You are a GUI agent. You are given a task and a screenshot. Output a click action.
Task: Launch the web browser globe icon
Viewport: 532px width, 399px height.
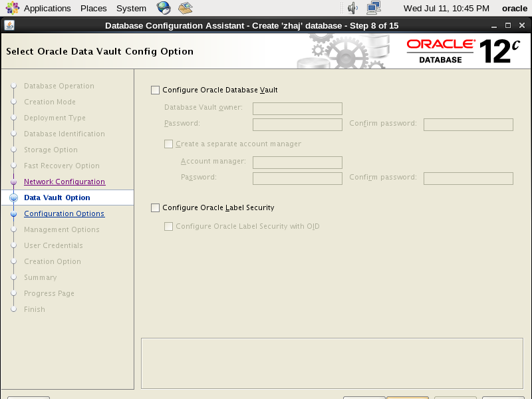(x=164, y=8)
